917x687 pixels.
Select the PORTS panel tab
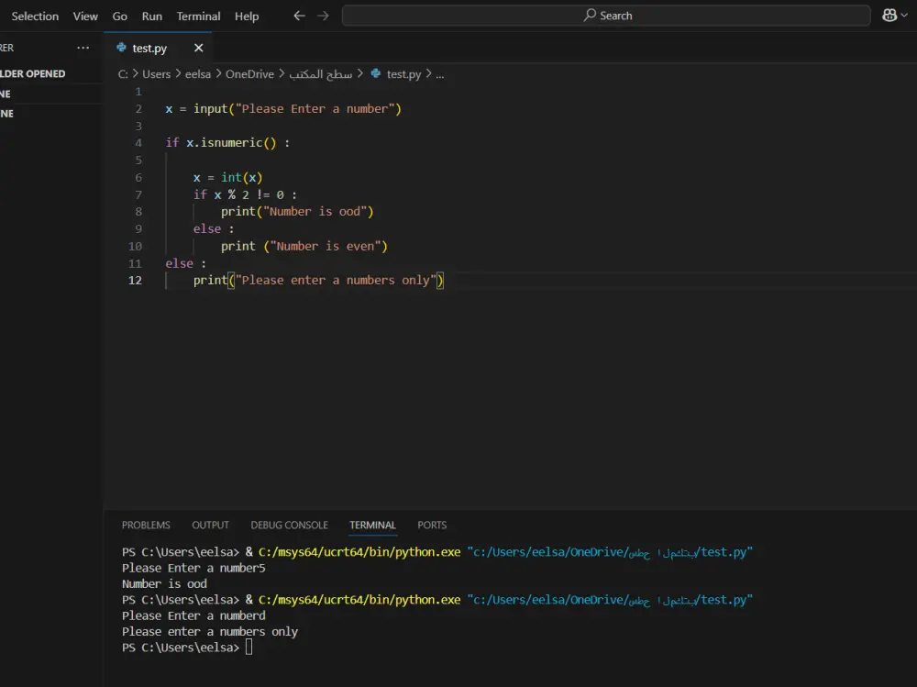pyautogui.click(x=432, y=525)
